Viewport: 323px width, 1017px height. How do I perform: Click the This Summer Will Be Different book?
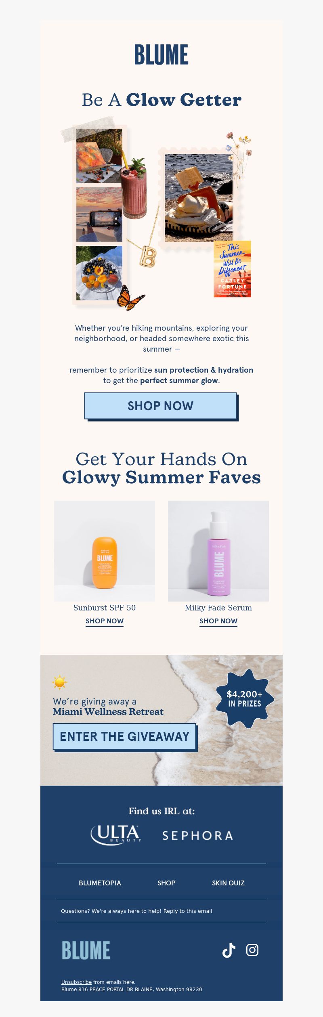232,269
